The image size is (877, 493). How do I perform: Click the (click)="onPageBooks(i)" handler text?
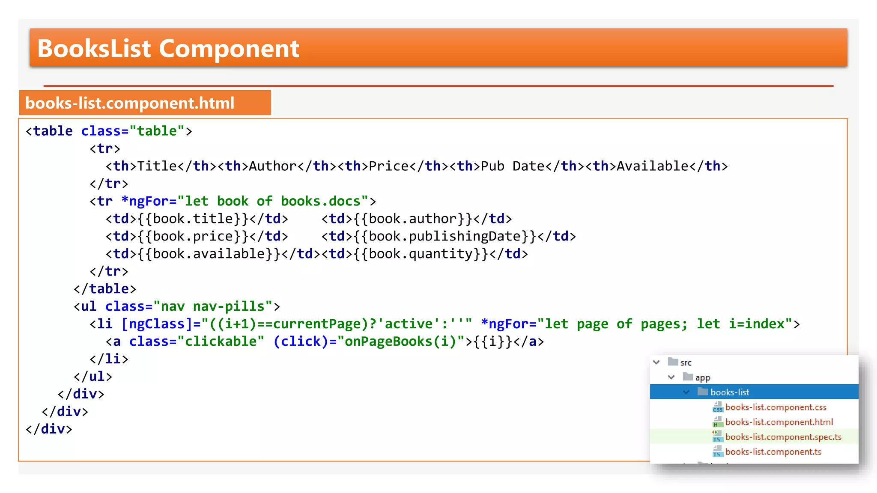[369, 342]
